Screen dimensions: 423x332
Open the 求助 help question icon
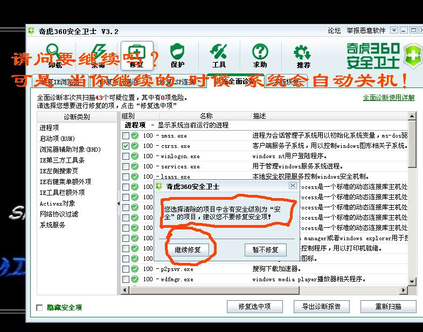click(260, 56)
